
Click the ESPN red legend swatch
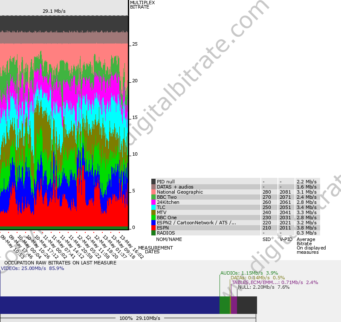tap(153, 228)
